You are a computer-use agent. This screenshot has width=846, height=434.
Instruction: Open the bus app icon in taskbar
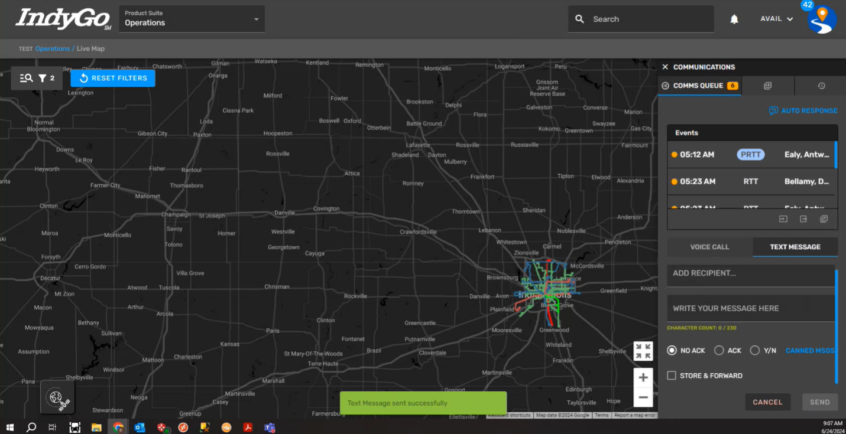[74, 428]
